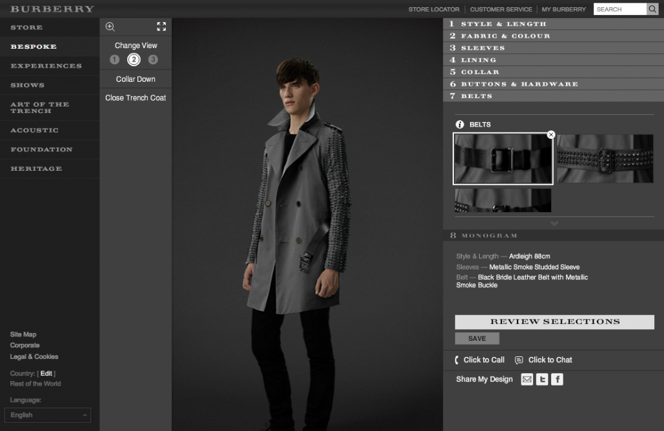Open the Belts info icon
Screen dimensions: 664x431
tap(460, 124)
